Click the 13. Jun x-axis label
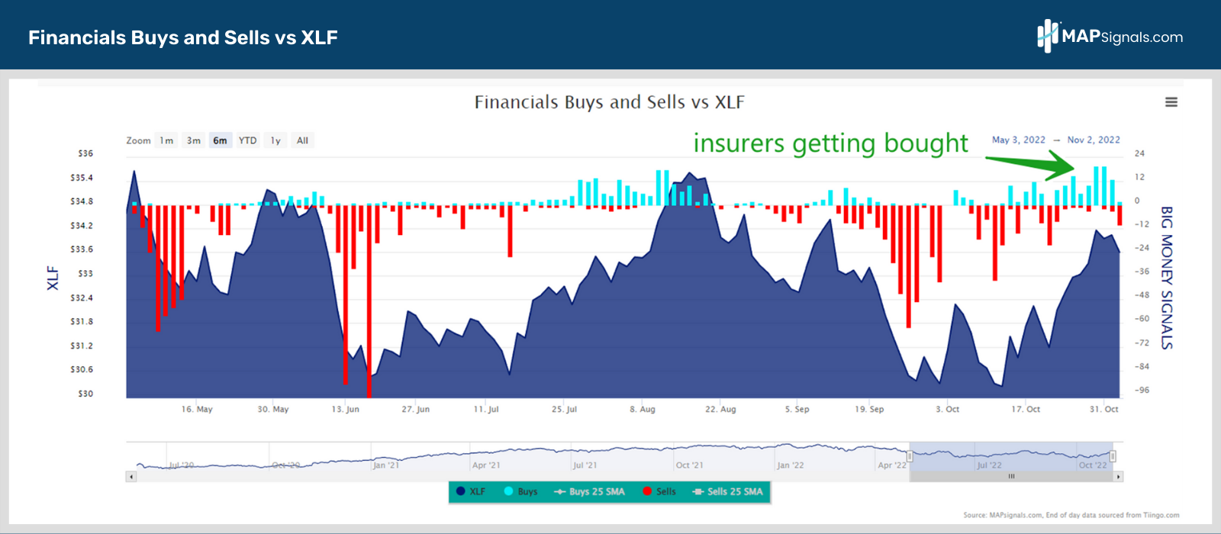The height and width of the screenshot is (534, 1221). [x=345, y=410]
